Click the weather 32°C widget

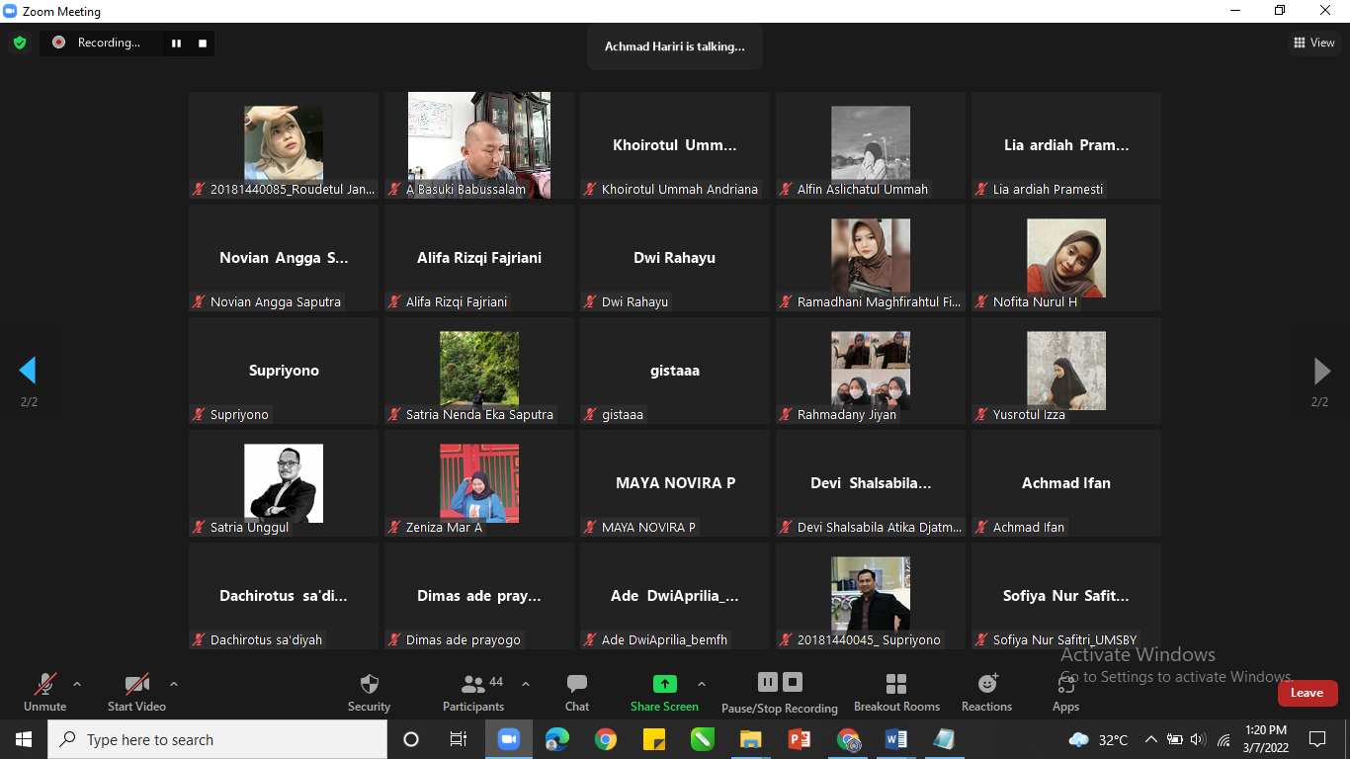click(1099, 739)
